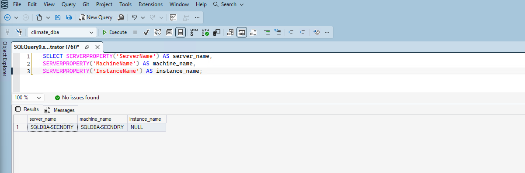Select the row 1 header in results

point(21,127)
